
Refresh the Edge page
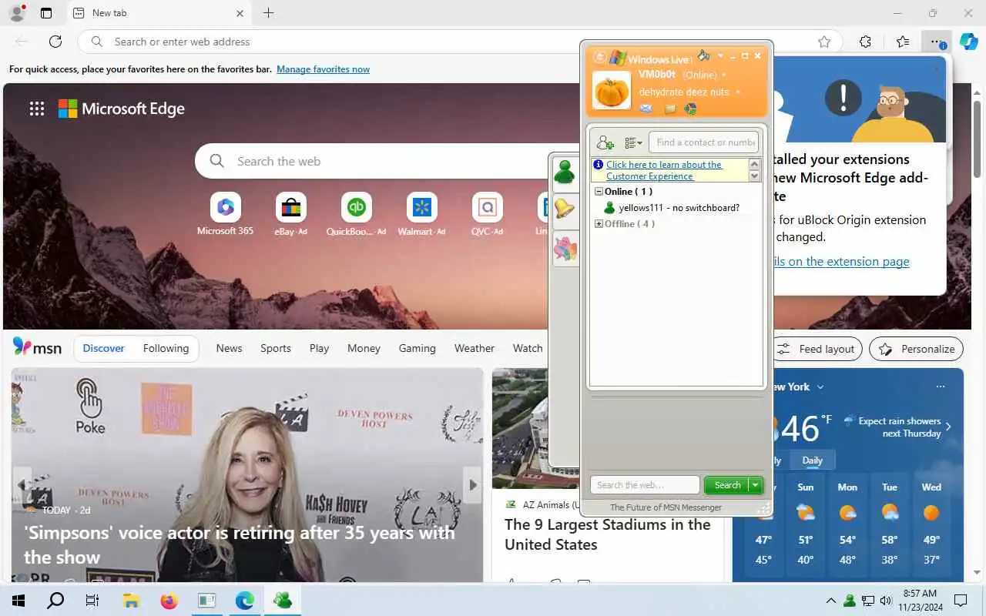pyautogui.click(x=55, y=42)
